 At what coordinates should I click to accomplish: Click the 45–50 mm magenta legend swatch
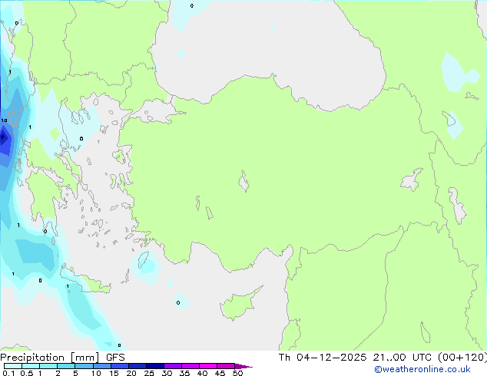tap(226, 366)
